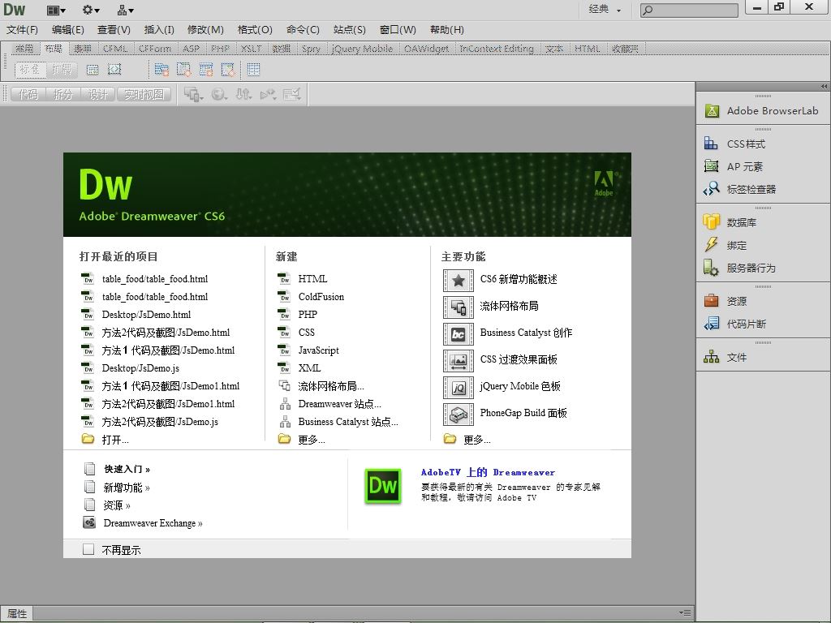Click the 属性 panel tab at the bottom
Image resolution: width=831 pixels, height=623 pixels.
coord(17,613)
